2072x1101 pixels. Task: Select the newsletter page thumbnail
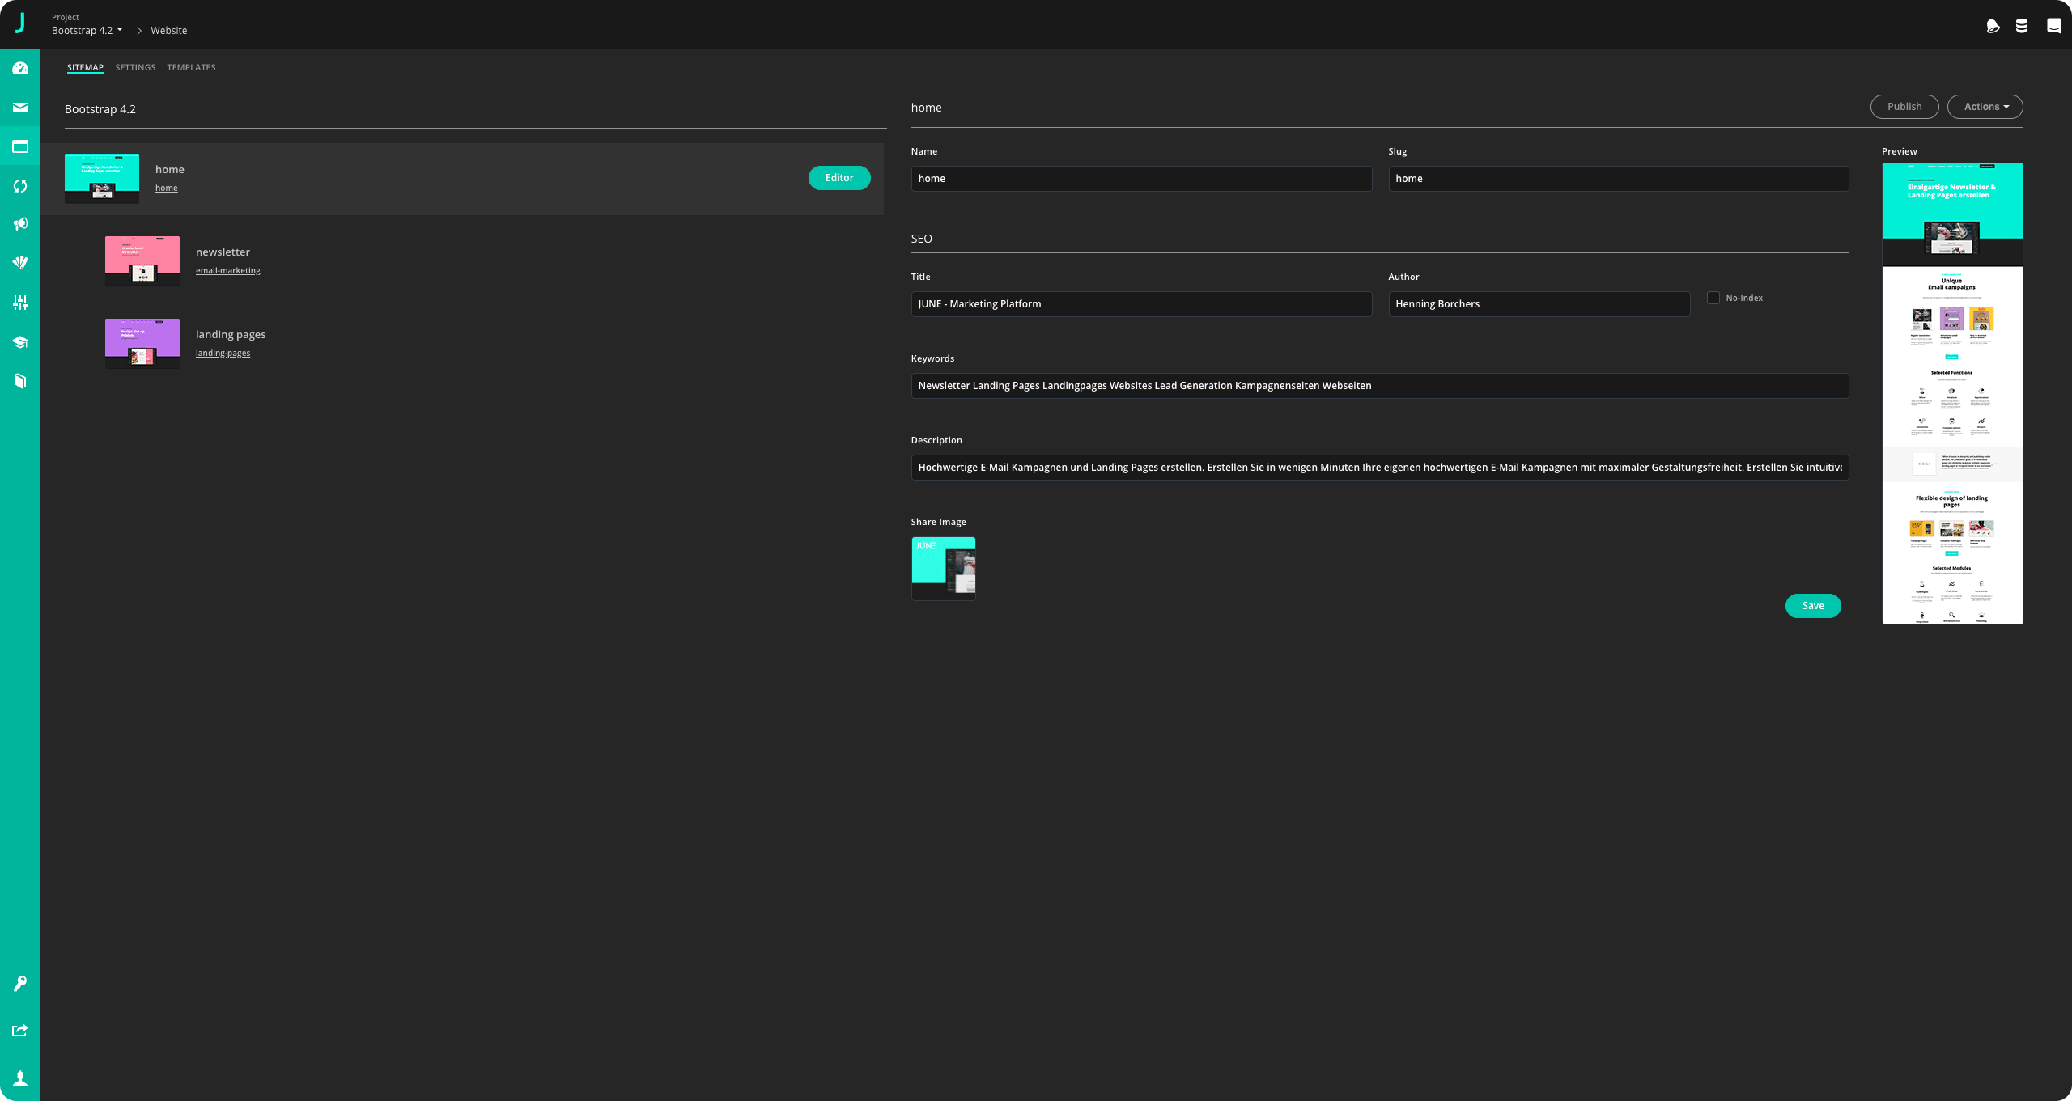pos(142,260)
